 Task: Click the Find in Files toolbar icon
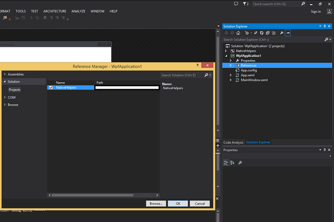pyautogui.click(x=5, y=18)
